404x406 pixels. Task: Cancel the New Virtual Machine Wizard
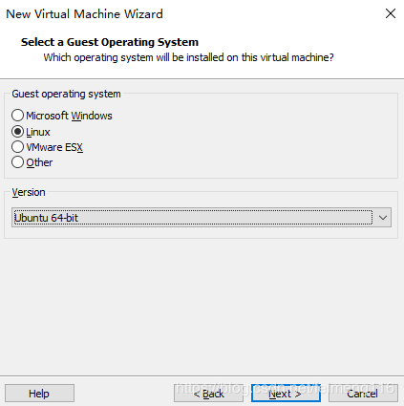(x=363, y=394)
